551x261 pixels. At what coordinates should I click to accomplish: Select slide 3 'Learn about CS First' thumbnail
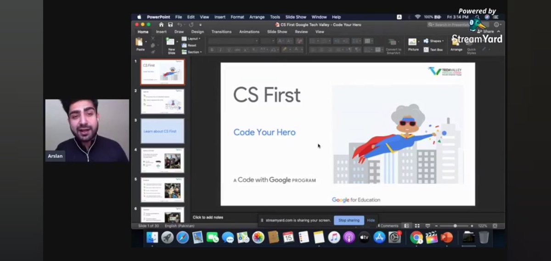pyautogui.click(x=163, y=131)
